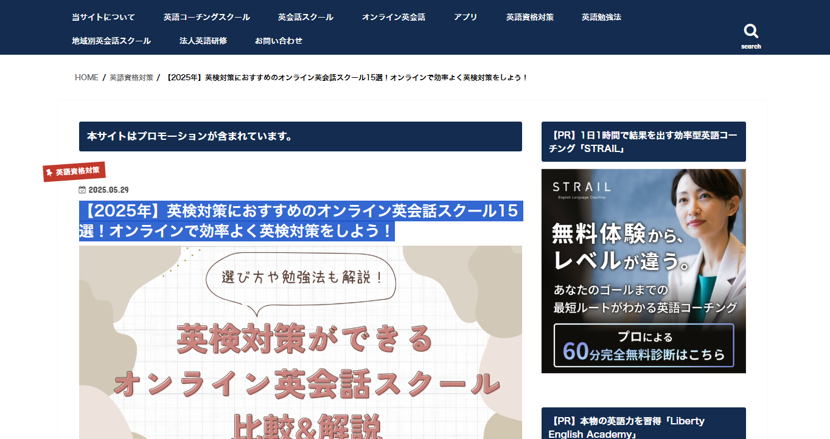Image resolution: width=830 pixels, height=439 pixels.
Task: Select 英会話スクール in navigation
Action: pos(305,17)
